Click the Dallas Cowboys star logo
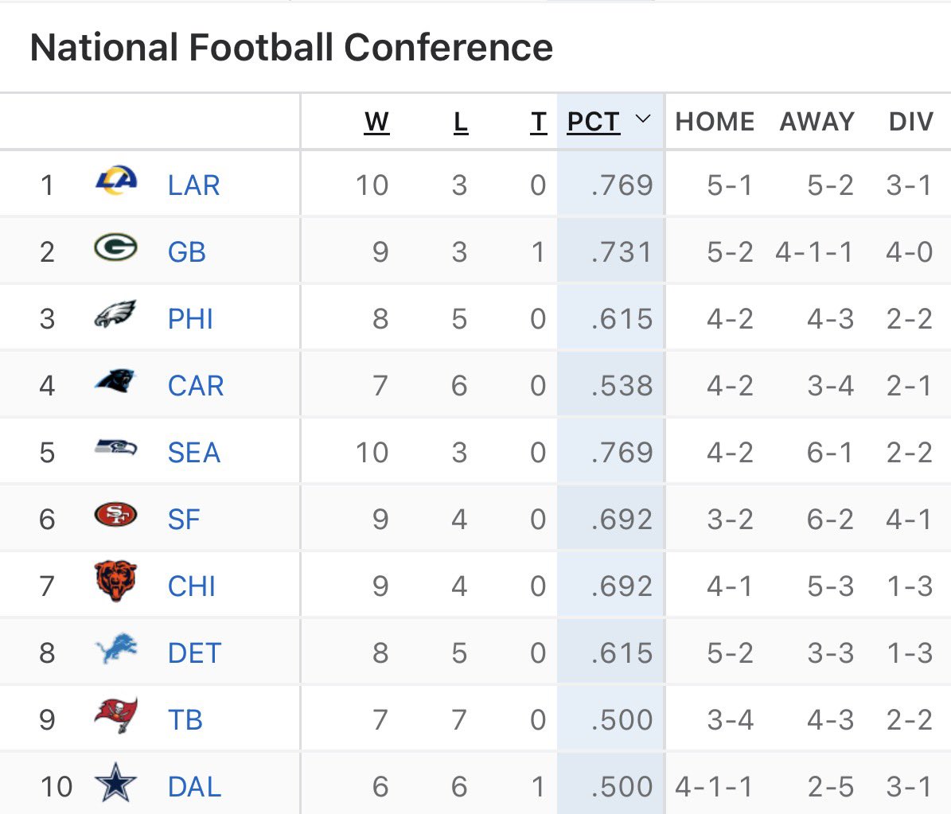The width and height of the screenshot is (951, 814). click(x=115, y=783)
